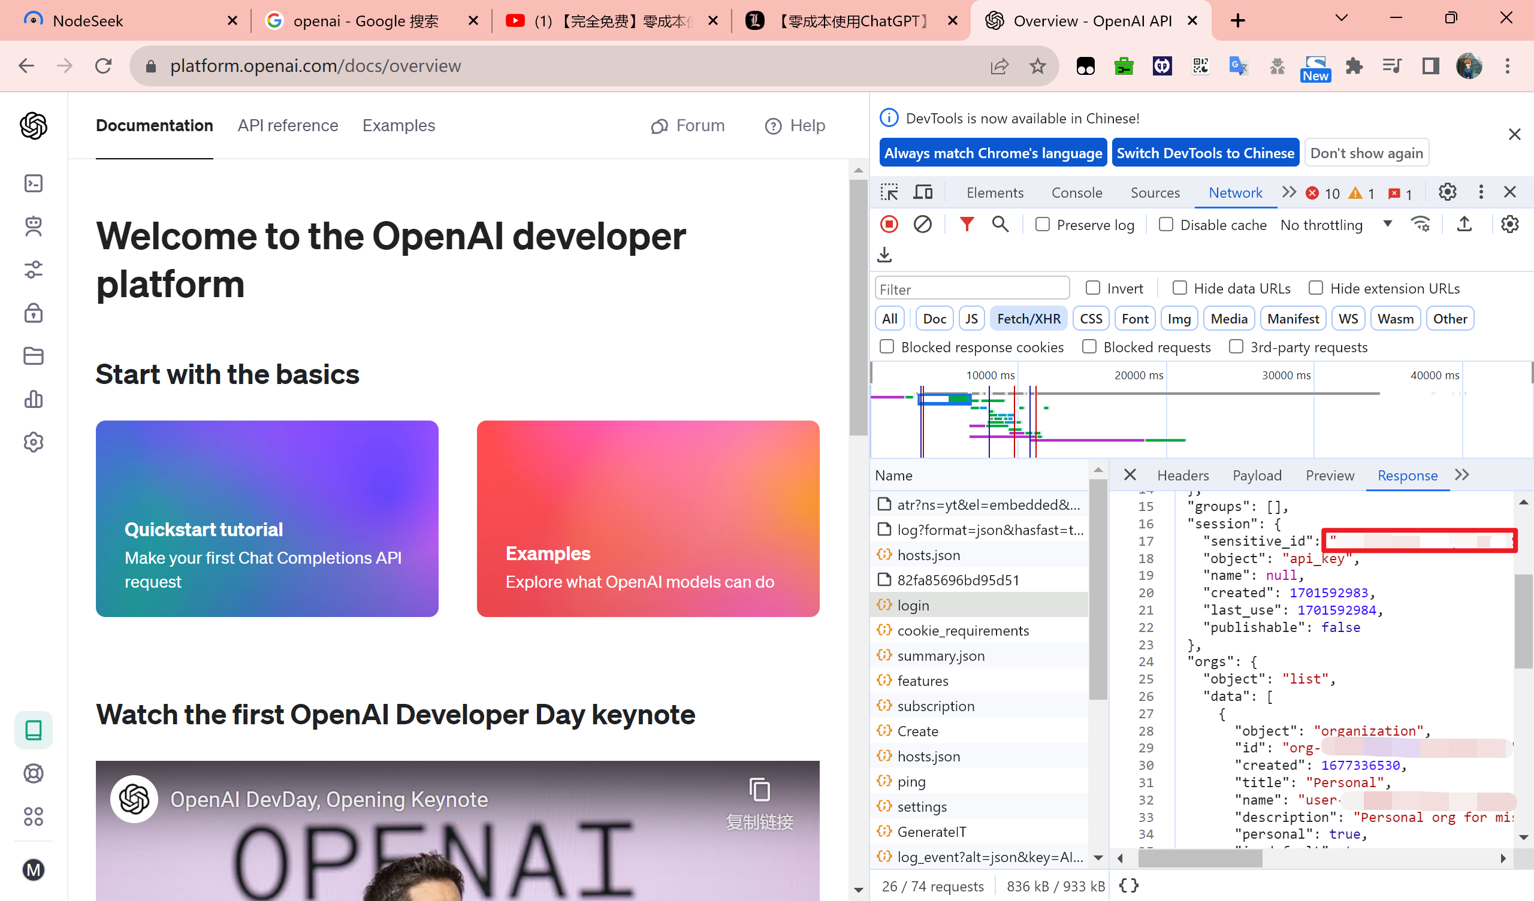
Task: Open the API reference nav tab
Action: 288,125
